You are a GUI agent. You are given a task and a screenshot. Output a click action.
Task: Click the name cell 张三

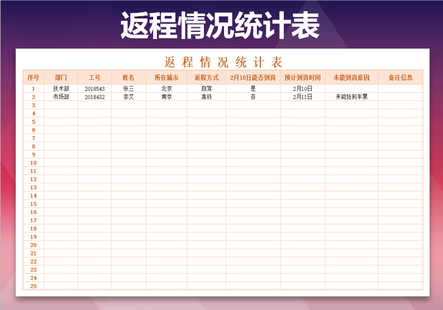(128, 89)
